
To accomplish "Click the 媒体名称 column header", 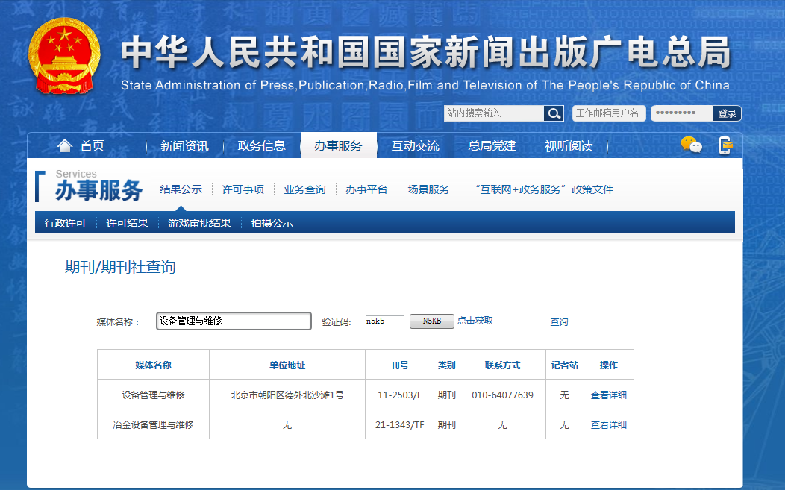I will [153, 365].
